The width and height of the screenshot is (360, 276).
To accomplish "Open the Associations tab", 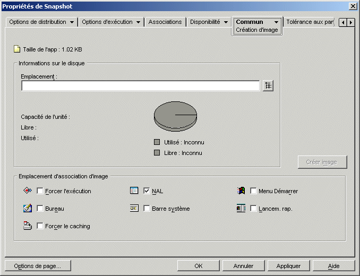I will 165,22.
